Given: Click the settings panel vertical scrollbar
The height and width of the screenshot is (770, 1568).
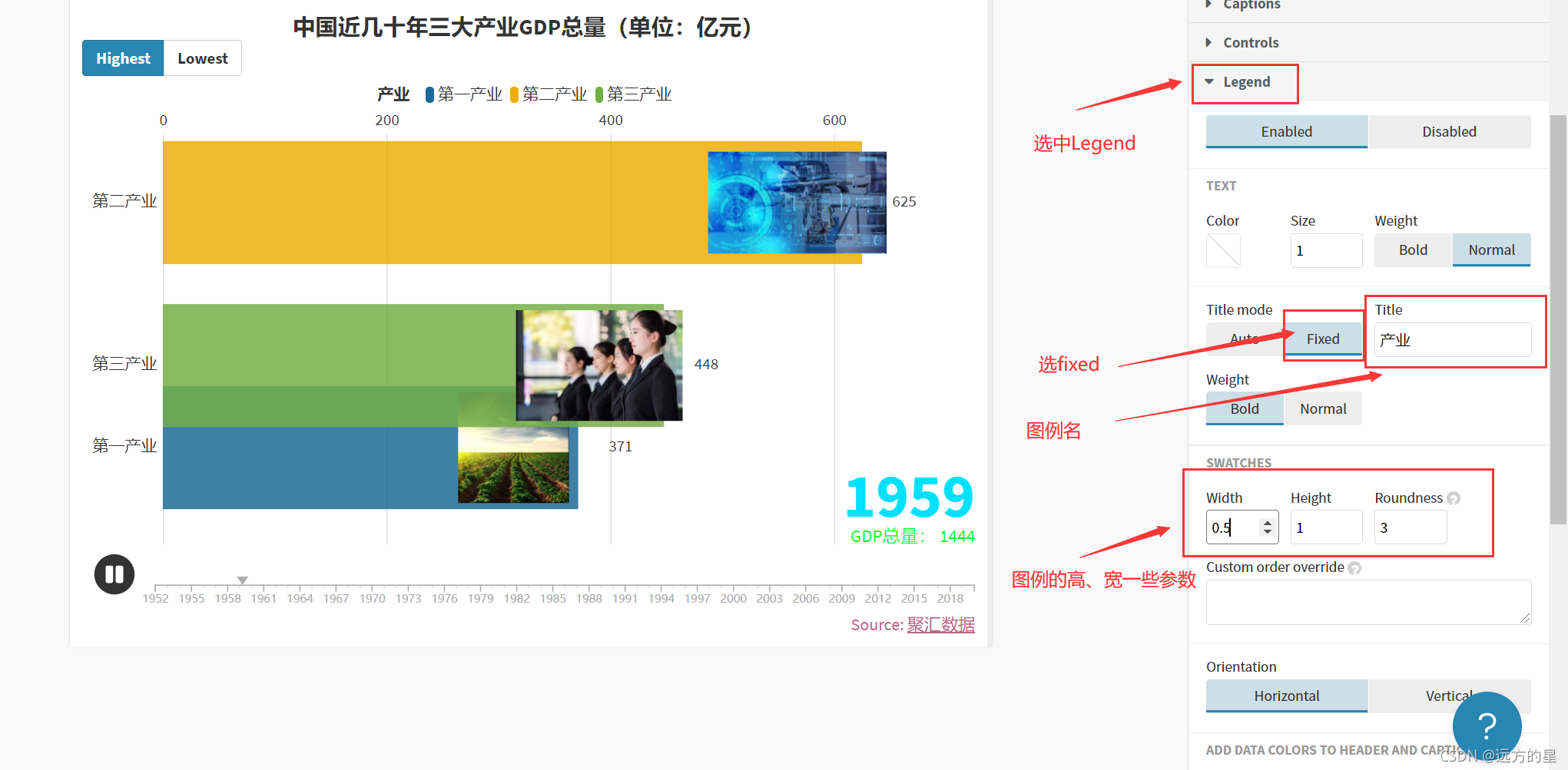Looking at the screenshot, I should pyautogui.click(x=1558, y=319).
